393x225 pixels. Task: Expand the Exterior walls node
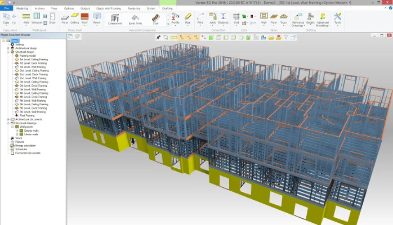tap(17, 130)
